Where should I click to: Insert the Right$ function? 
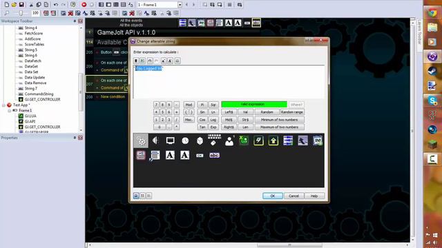[x=229, y=127]
